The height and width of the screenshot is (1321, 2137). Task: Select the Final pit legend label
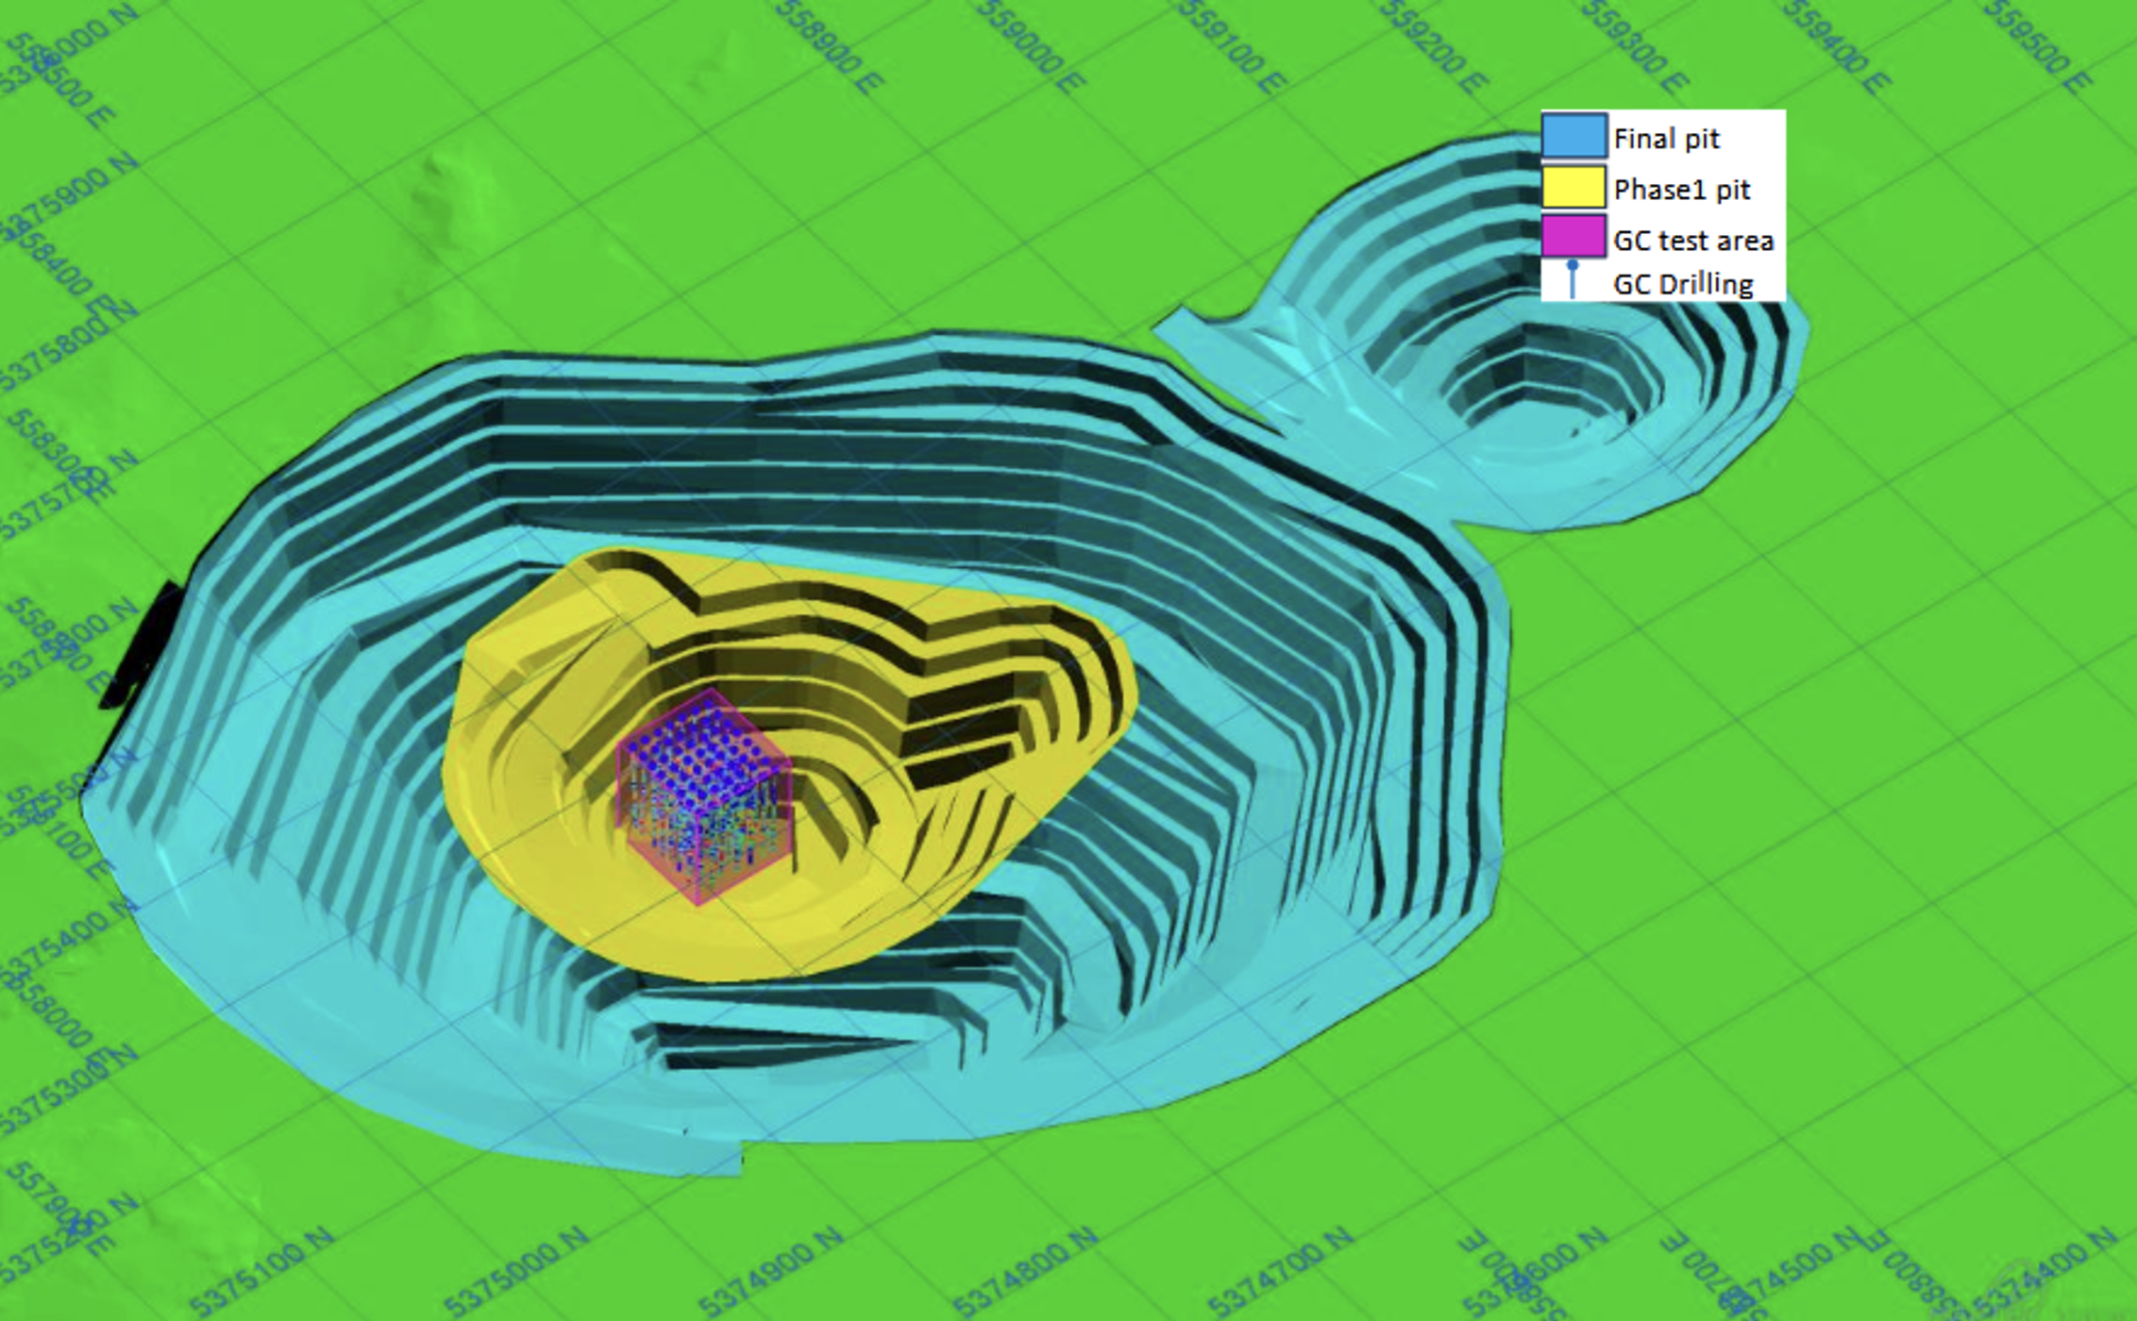click(x=1667, y=139)
